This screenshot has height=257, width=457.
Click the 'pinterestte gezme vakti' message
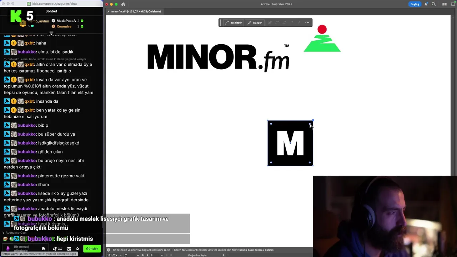62,176
